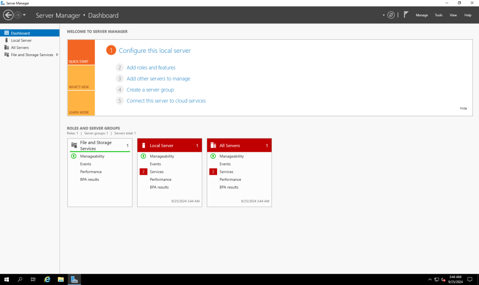Select the WHAT'S NEW tile

81,78
